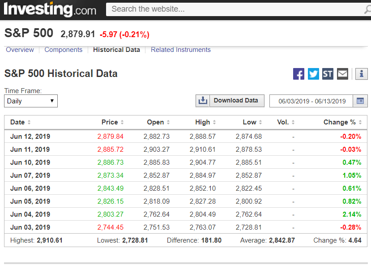Share on Facebook icon
Screen dimensions: 371x269
tap(299, 74)
